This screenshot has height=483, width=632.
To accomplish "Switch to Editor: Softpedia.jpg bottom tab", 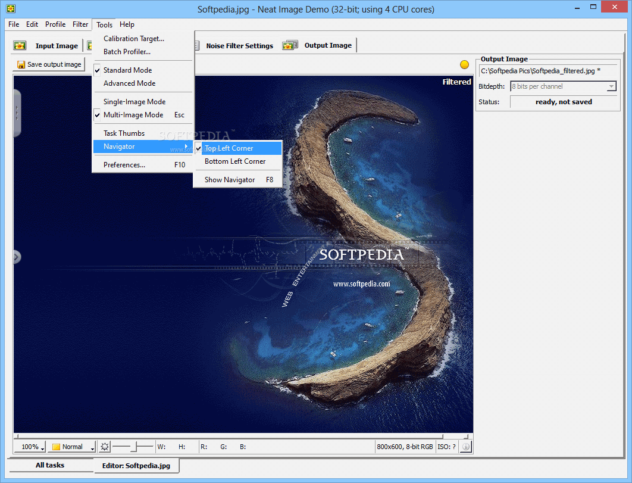I will 136,466.
